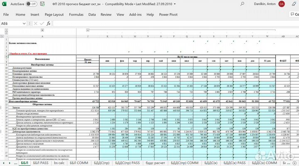This screenshot has width=299, height=166.
Task: Click the next sheet navigation arrow
Action: [x=10, y=163]
